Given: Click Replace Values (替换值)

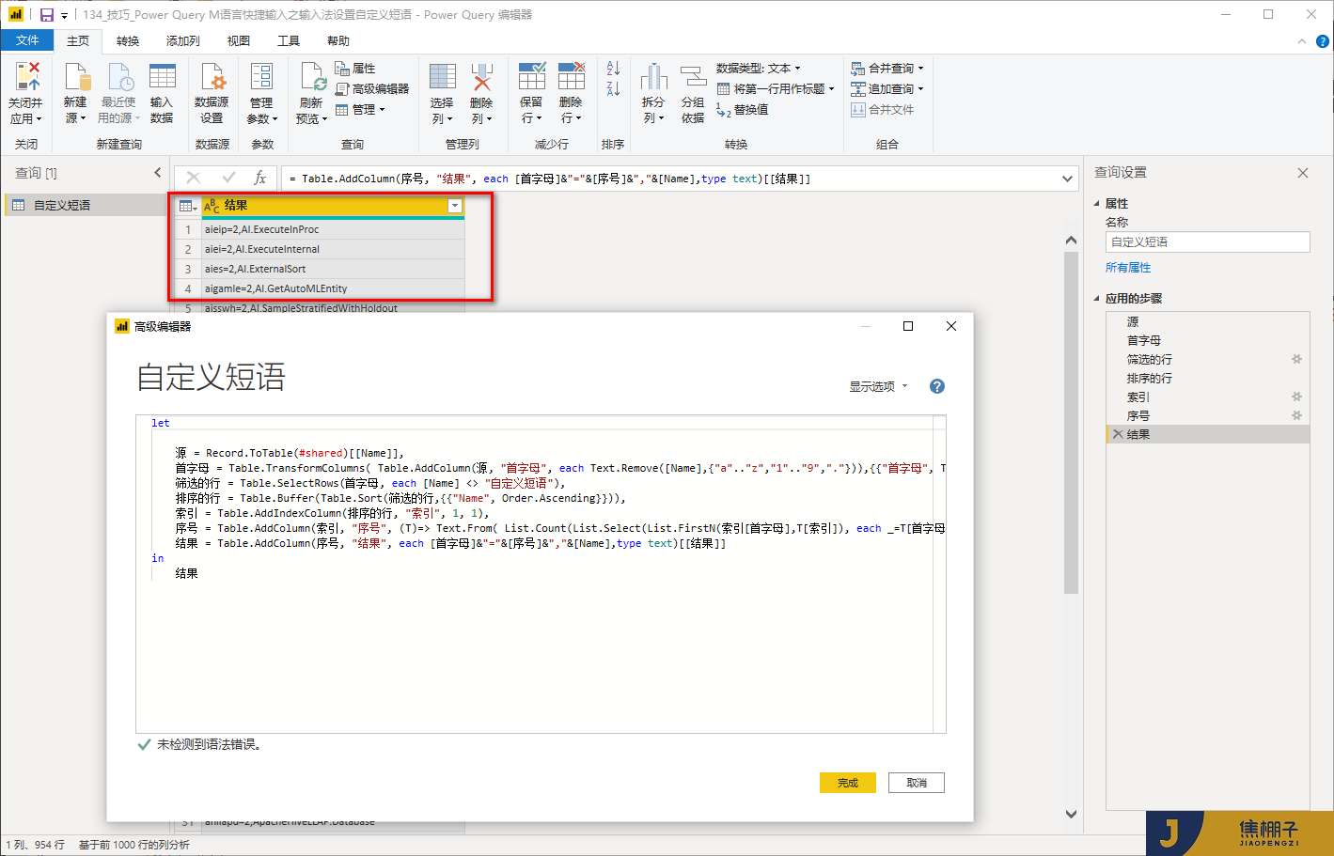Looking at the screenshot, I should [743, 110].
